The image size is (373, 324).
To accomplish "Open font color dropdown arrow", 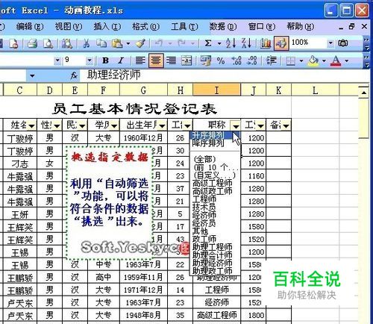I will (347, 60).
